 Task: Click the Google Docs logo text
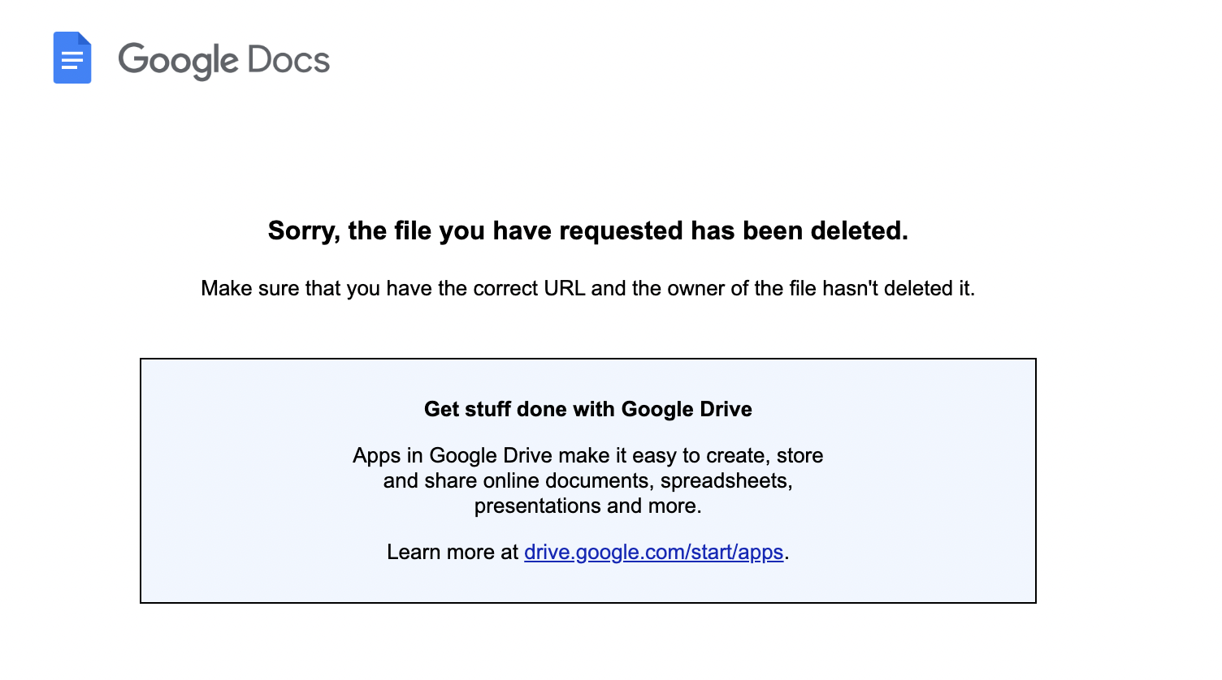(223, 60)
